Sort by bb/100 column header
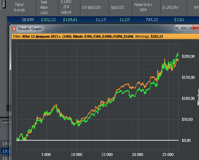This screenshot has width=199, height=160. point(117,7)
